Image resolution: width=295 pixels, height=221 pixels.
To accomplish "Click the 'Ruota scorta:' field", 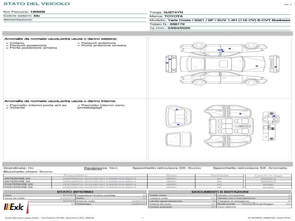I will pyautogui.click(x=235, y=204).
